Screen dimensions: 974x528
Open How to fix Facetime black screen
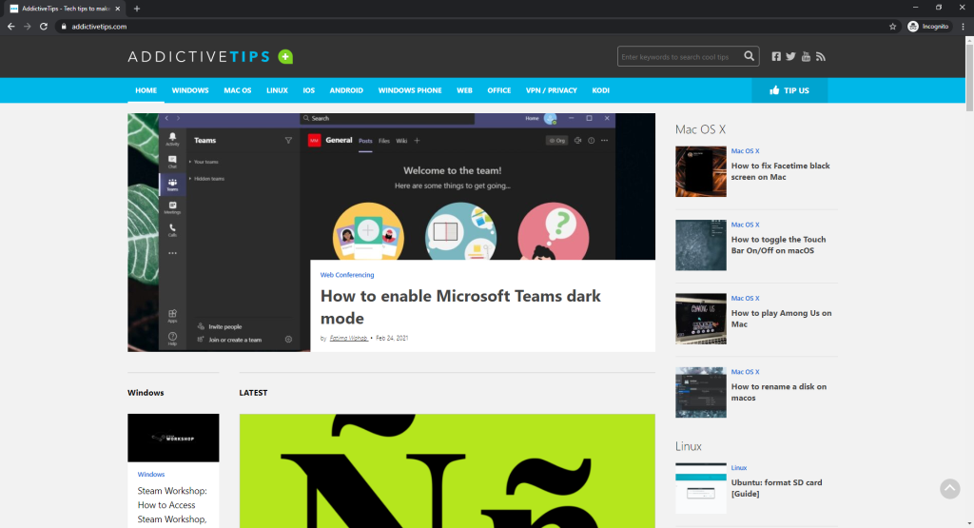click(780, 171)
